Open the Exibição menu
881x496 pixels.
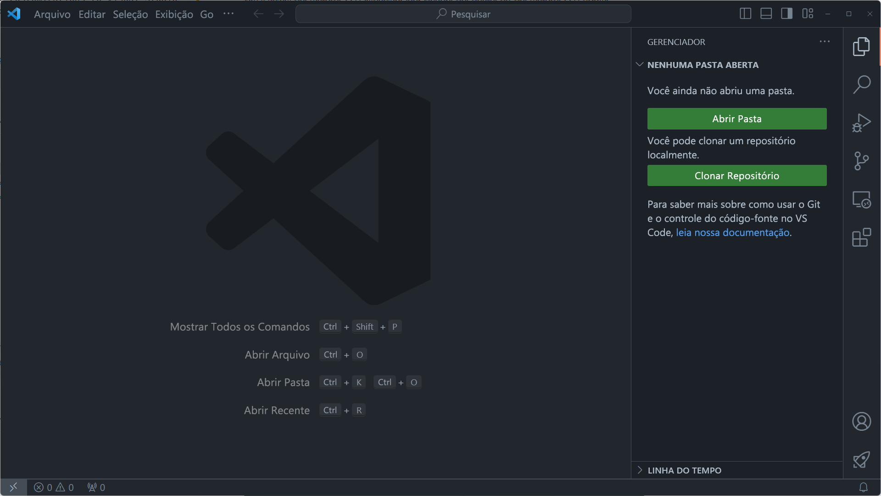(173, 14)
